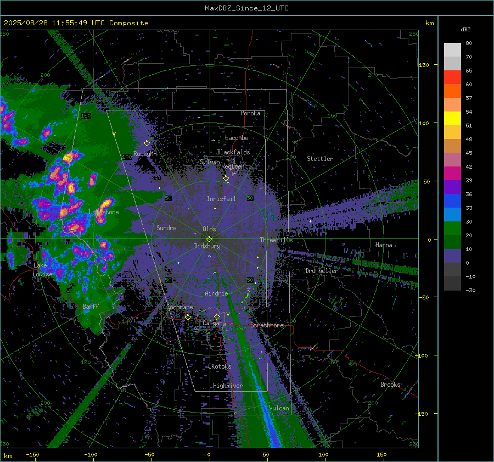
Task: Select the Strathmore city label
Action: (267, 325)
